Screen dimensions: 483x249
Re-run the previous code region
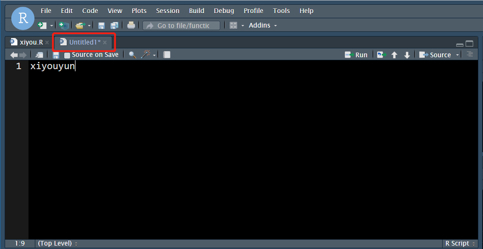pos(381,55)
